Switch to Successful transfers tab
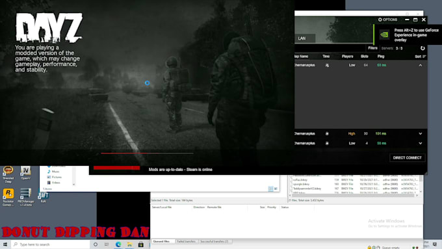The height and width of the screenshot is (249, 442). tap(214, 242)
